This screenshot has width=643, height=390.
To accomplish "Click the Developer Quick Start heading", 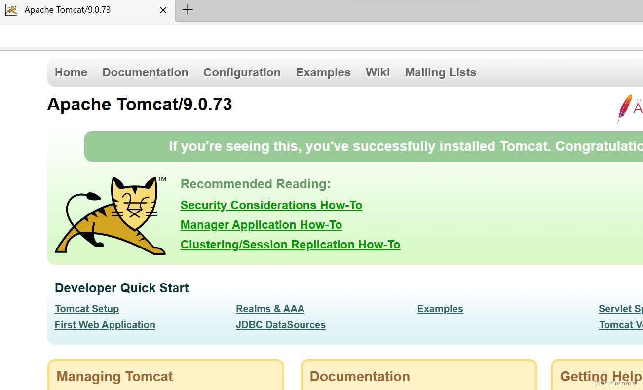I will coord(122,288).
